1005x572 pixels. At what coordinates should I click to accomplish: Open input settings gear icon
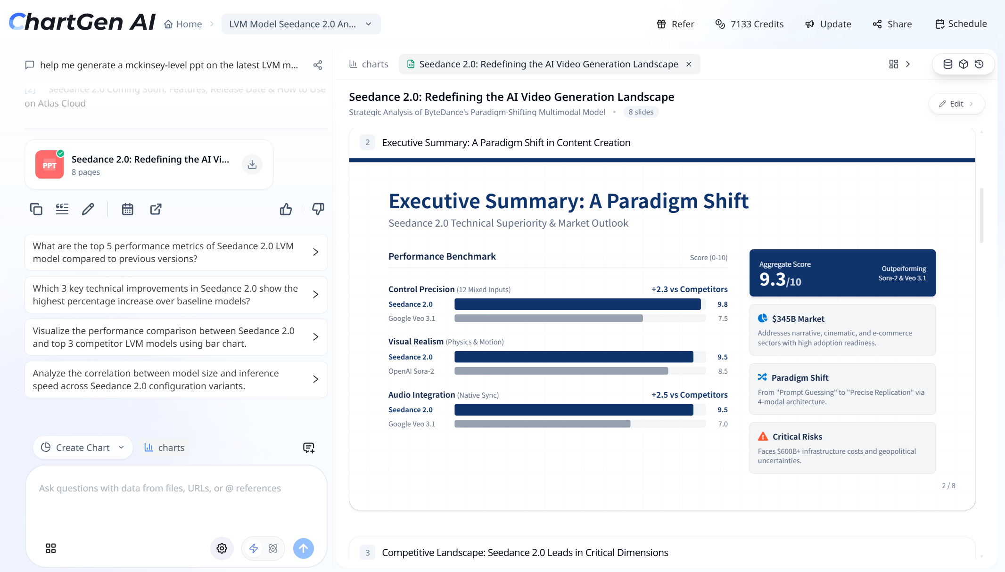222,548
